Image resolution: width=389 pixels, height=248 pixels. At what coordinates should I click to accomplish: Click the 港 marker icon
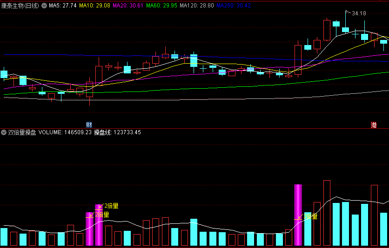[x=374, y=125]
